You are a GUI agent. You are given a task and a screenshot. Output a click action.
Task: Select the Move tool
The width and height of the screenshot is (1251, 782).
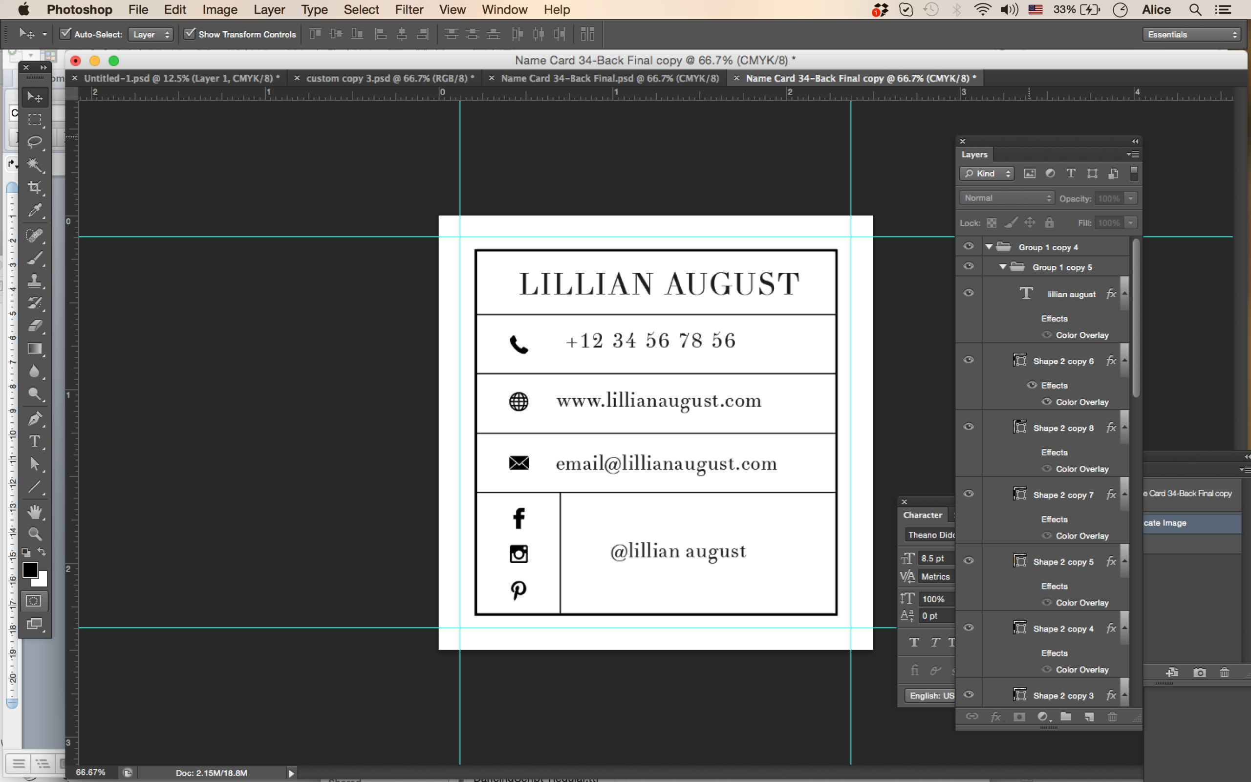point(35,97)
